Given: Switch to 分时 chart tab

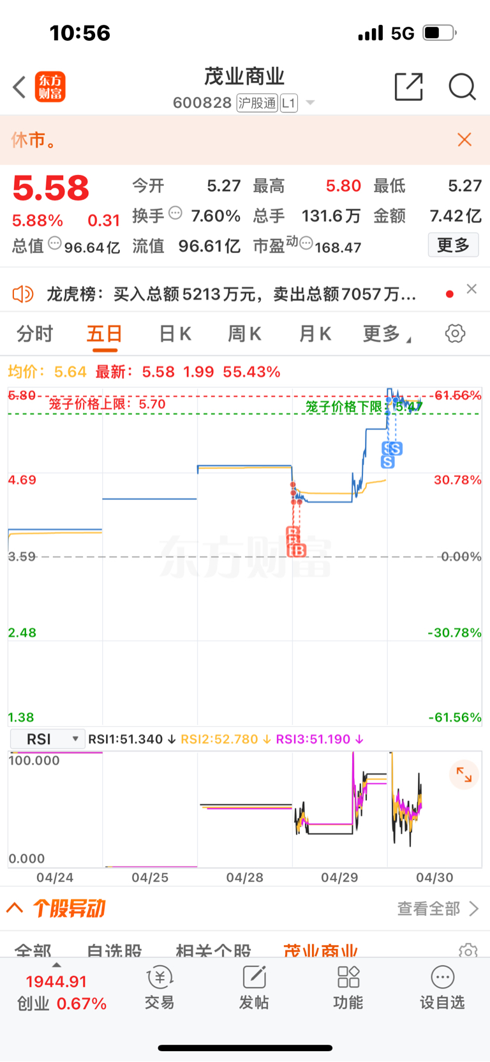Looking at the screenshot, I should click(35, 333).
